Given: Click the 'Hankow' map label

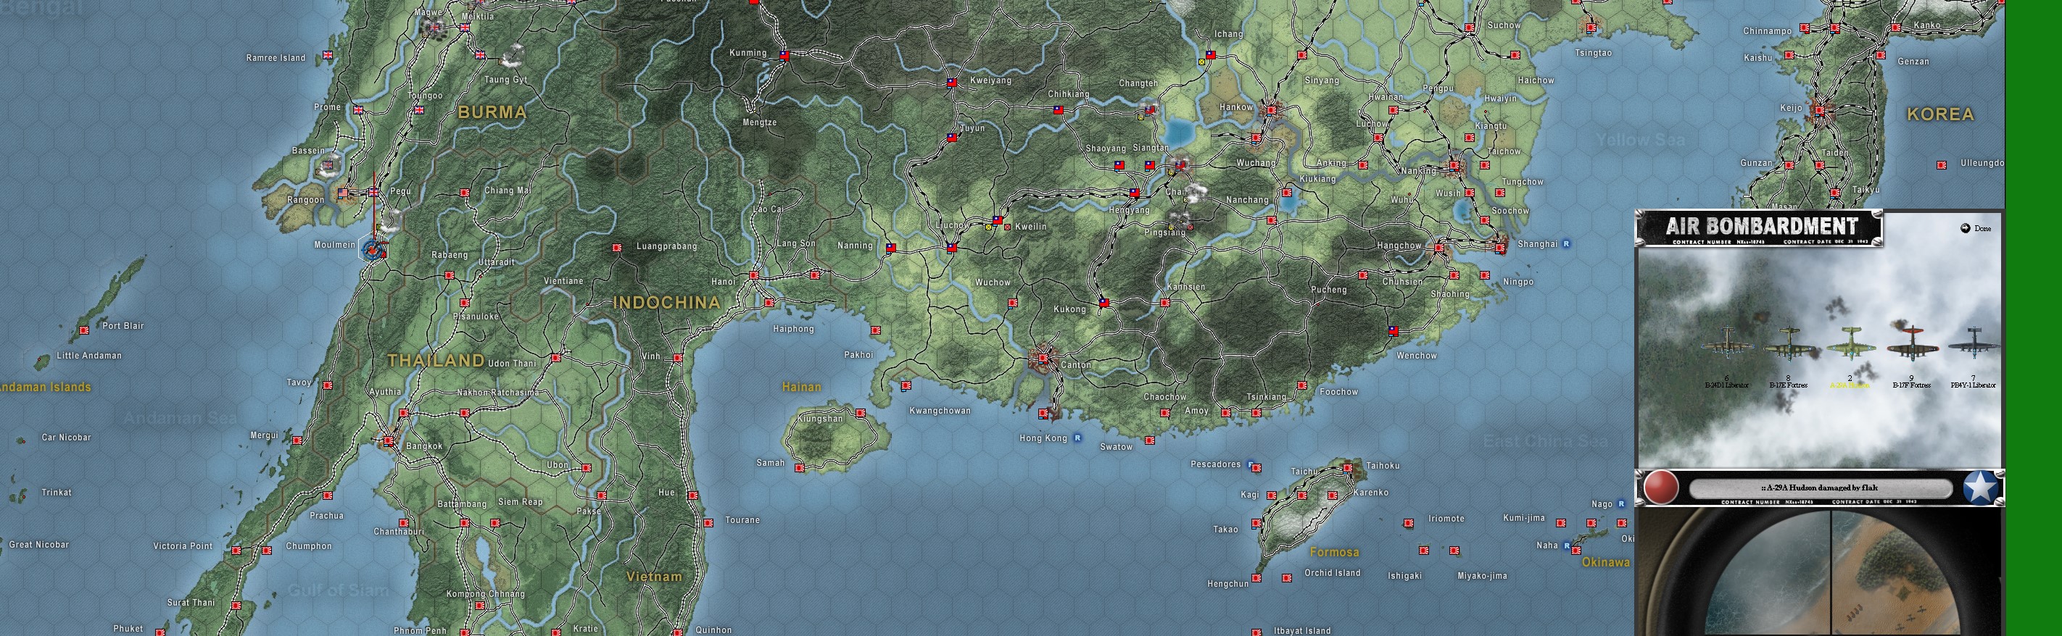Looking at the screenshot, I should pos(1237,107).
